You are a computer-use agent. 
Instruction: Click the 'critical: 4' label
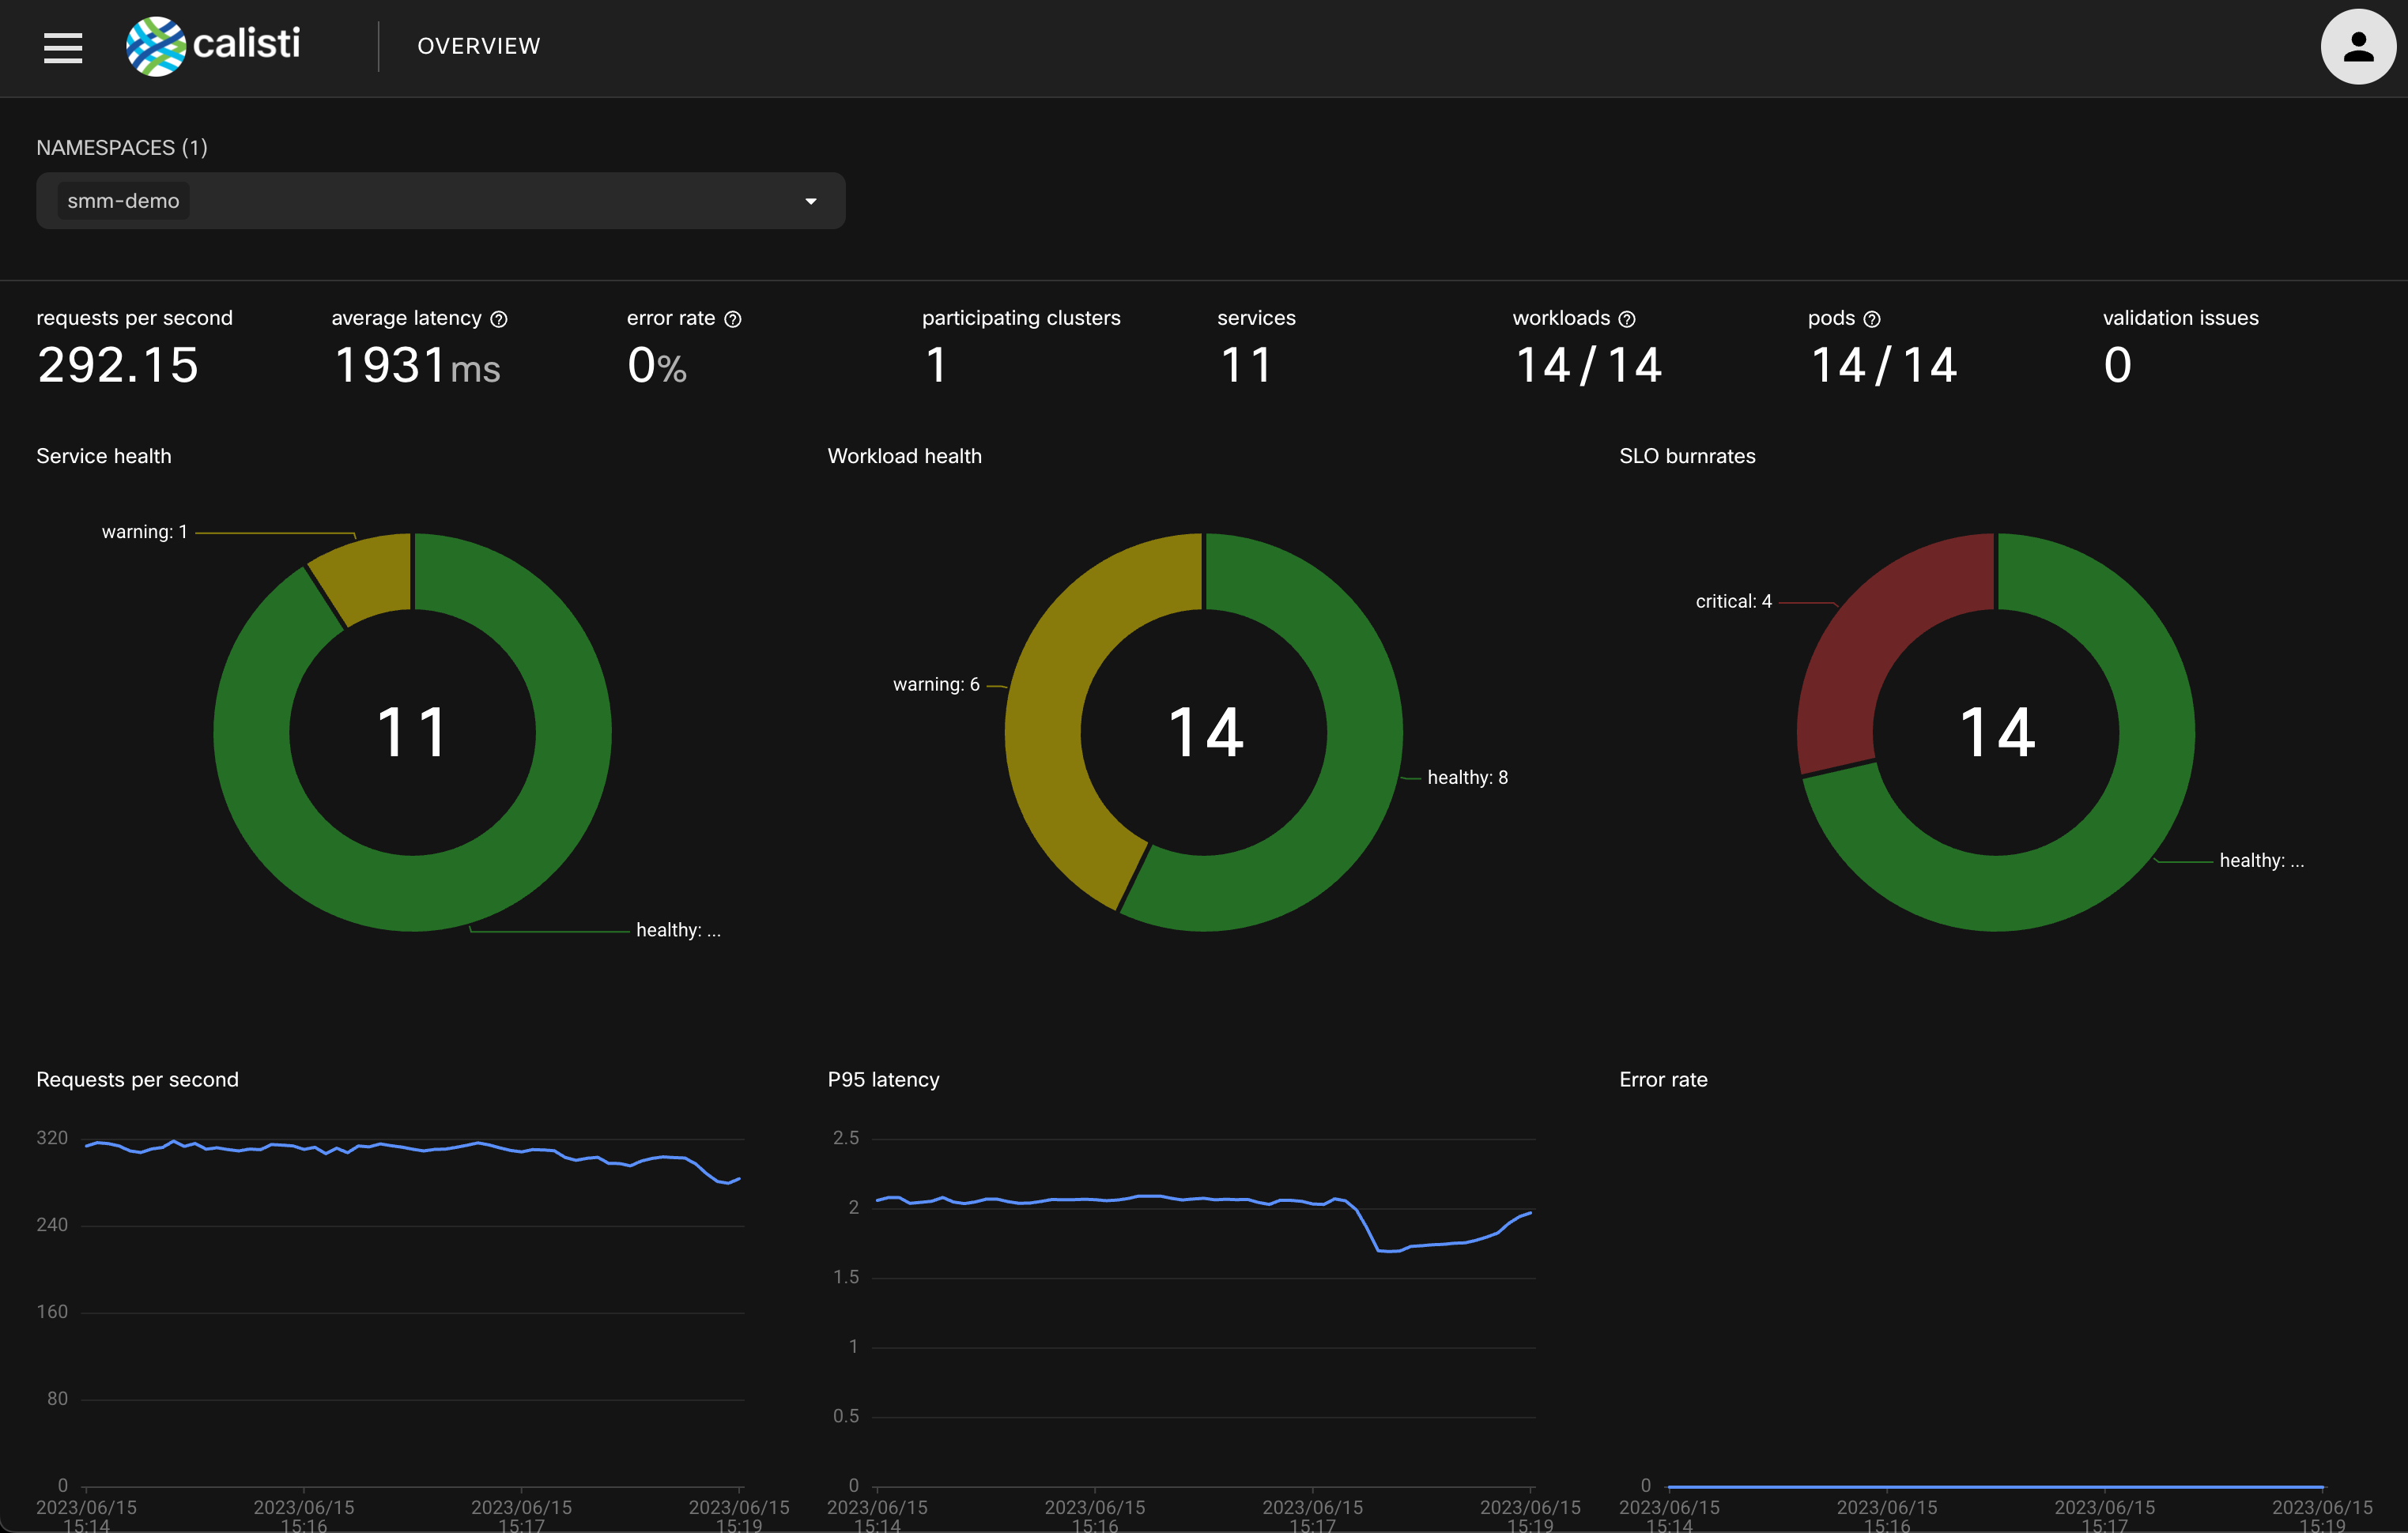point(1733,601)
